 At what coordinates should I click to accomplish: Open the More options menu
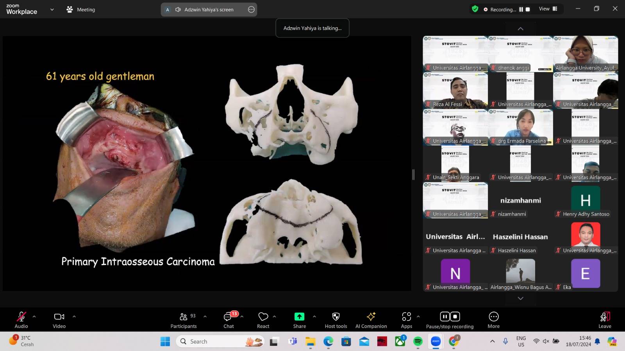pos(494,320)
